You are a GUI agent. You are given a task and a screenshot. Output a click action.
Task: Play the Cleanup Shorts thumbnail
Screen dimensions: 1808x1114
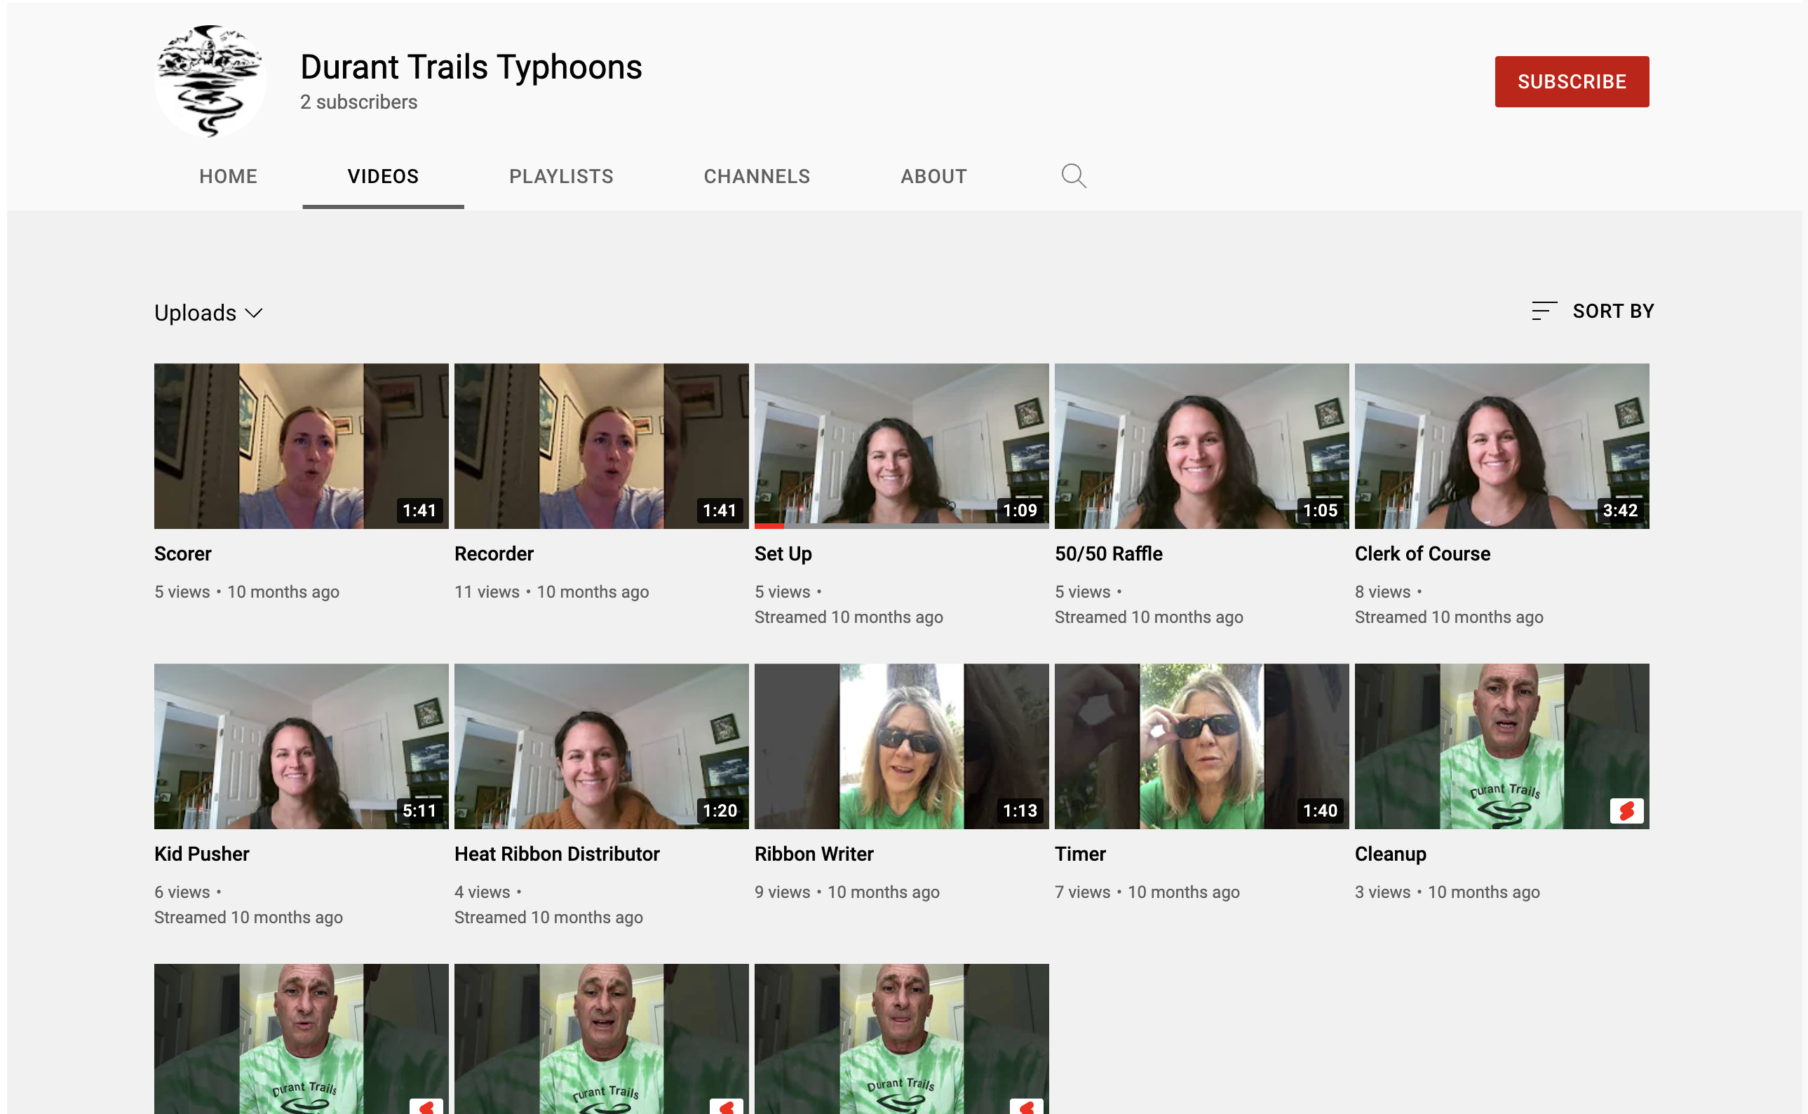1502,746
